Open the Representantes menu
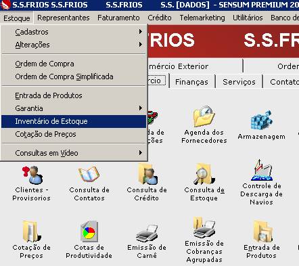The image size is (299, 266). click(x=64, y=18)
